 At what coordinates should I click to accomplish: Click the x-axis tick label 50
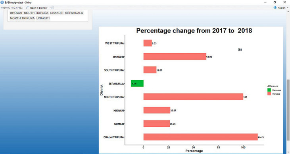(x=193, y=147)
